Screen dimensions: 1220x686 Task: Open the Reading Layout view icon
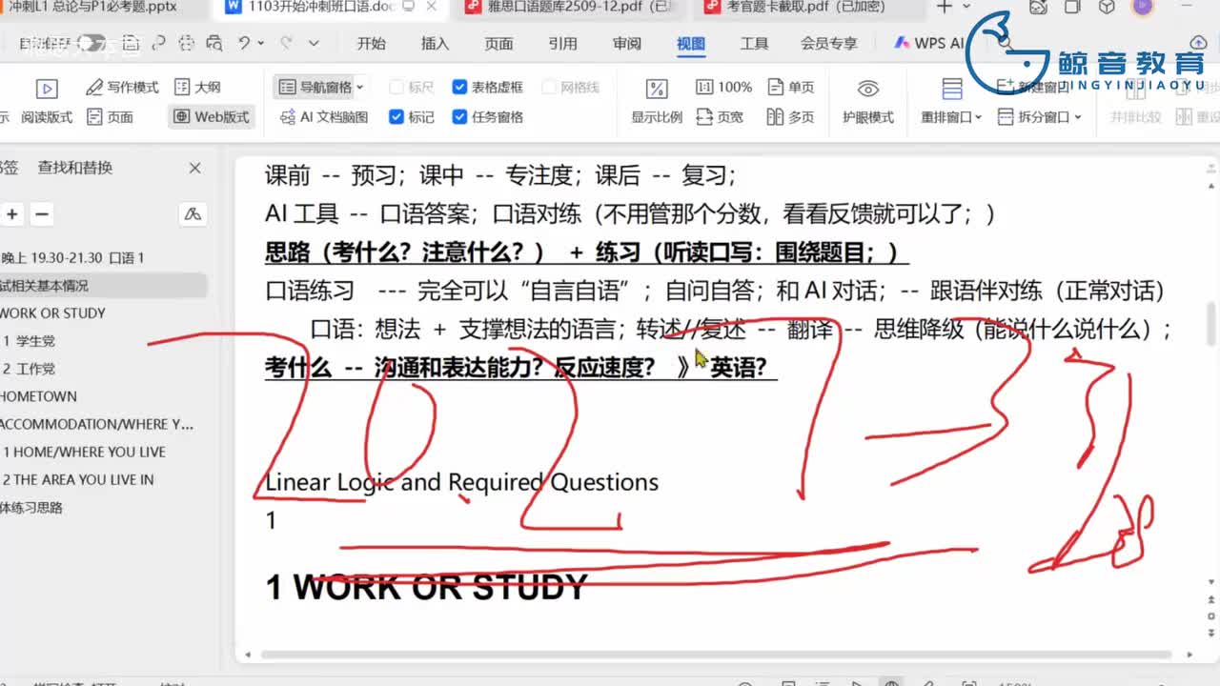47,89
